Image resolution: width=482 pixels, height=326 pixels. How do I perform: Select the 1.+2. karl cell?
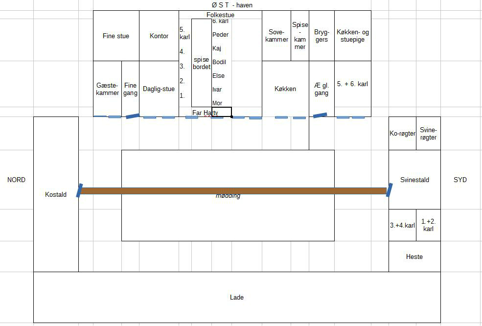click(x=428, y=225)
